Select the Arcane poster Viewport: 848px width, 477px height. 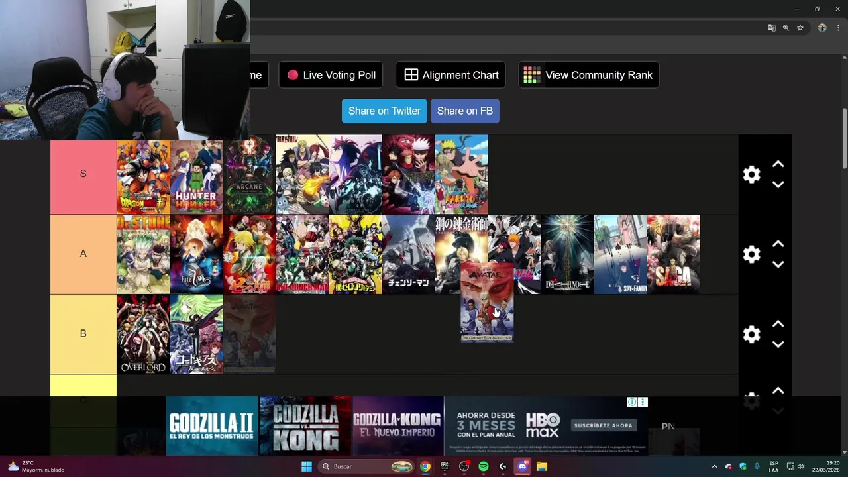click(249, 174)
